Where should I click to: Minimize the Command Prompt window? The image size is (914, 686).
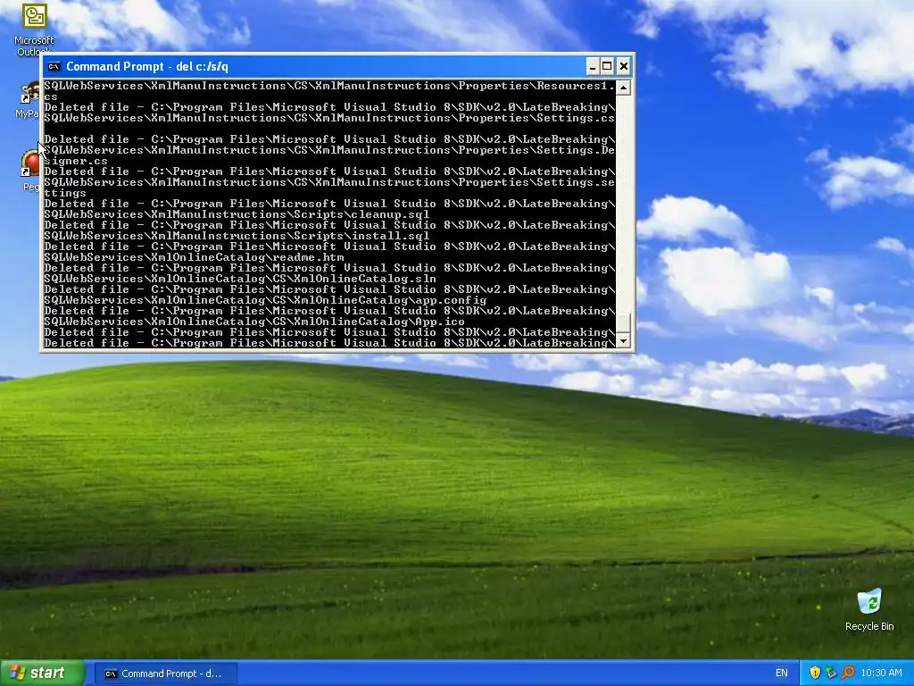click(x=593, y=66)
